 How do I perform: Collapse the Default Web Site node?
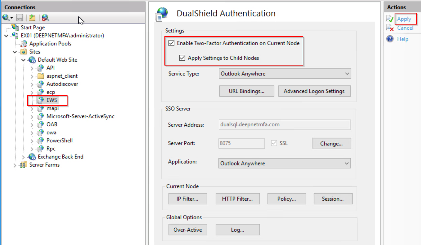click(x=23, y=60)
